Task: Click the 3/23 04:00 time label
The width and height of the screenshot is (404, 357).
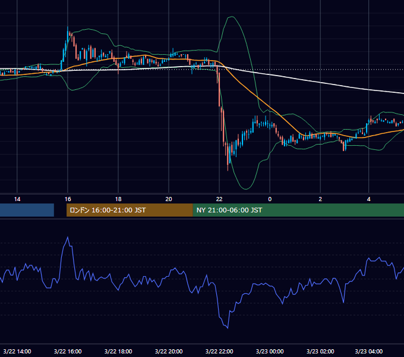Action: (x=368, y=351)
